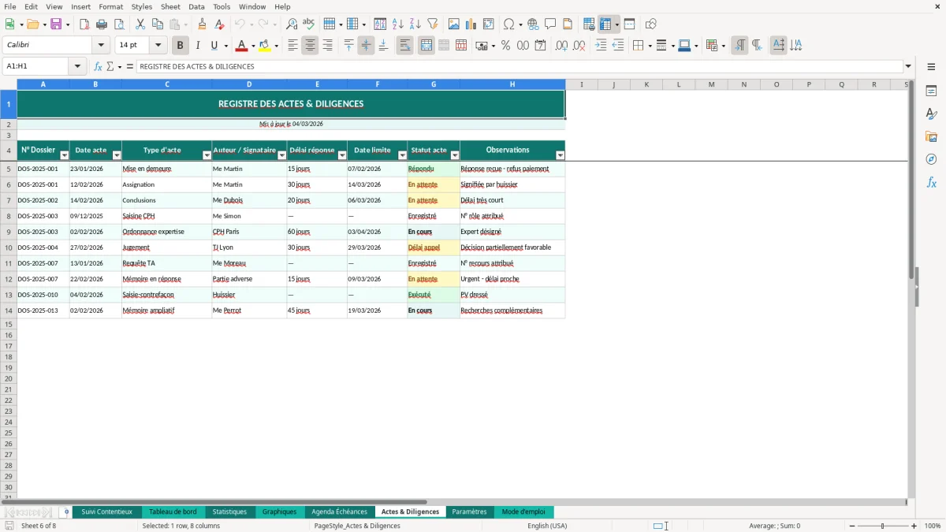Toggle the AutoFilter funnel icon
The height and width of the screenshot is (532, 946).
432,24
